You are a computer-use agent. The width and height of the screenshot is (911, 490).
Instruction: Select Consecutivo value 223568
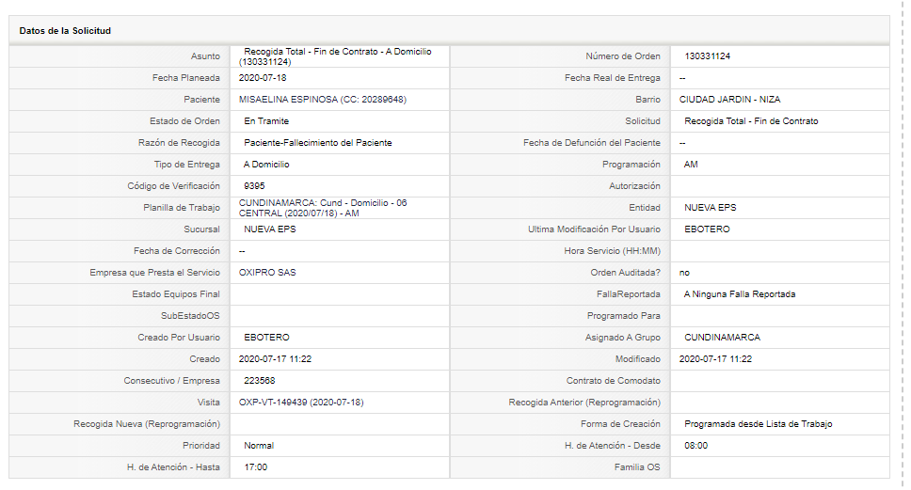click(x=259, y=381)
